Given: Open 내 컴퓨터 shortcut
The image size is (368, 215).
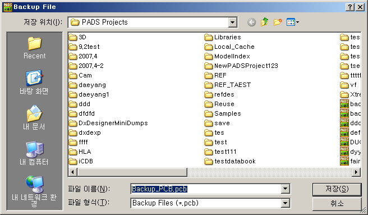Looking at the screenshot, I should tap(34, 153).
